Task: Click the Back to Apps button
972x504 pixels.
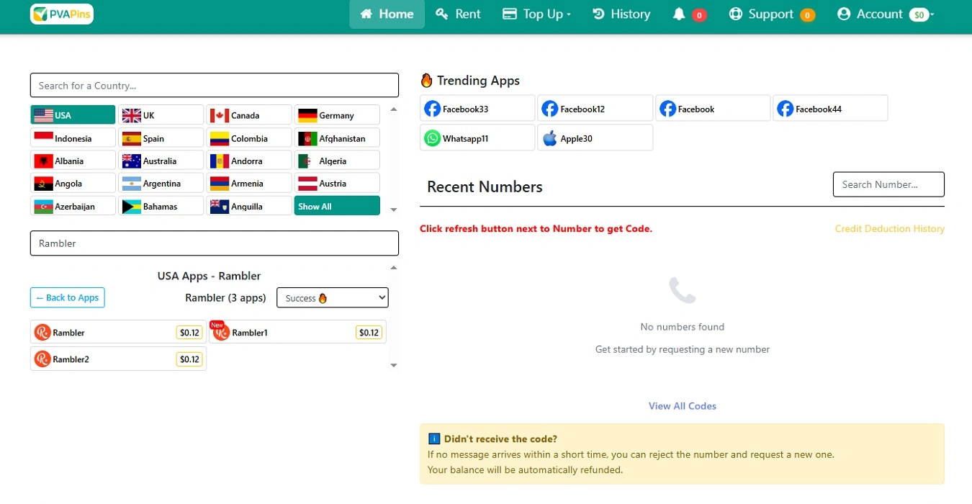Action: (x=68, y=297)
